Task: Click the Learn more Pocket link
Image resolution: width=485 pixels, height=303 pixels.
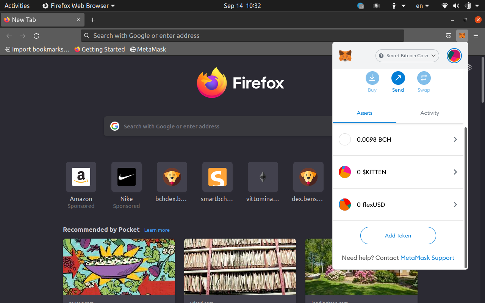Action: [x=157, y=230]
